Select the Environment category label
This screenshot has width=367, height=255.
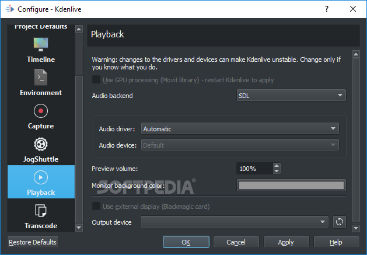[41, 93]
